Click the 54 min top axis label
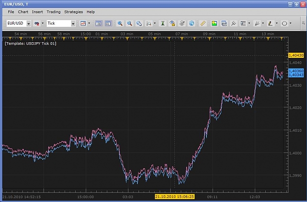The width and height of the screenshot is (307, 202). point(21,34)
